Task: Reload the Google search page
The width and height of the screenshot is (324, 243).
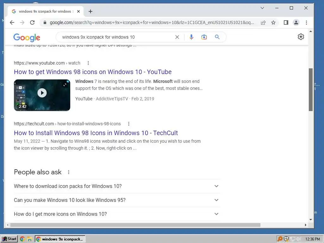Action: [32, 22]
